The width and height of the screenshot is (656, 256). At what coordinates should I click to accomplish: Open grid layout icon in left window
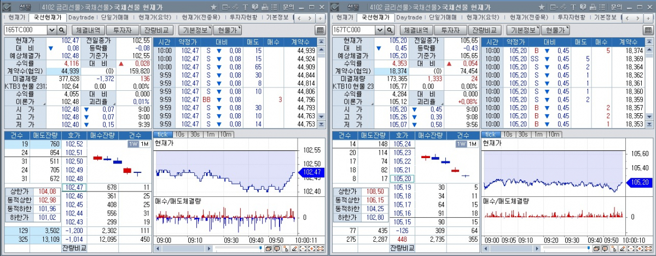click(x=320, y=30)
